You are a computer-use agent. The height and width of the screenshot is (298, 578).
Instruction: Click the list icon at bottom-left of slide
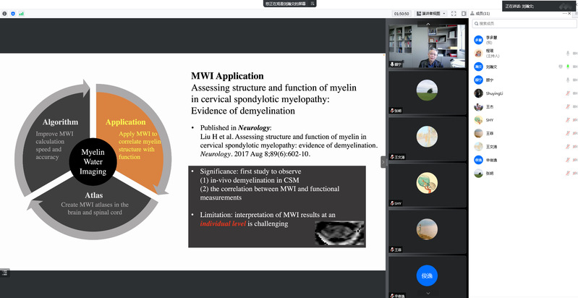tap(5, 272)
